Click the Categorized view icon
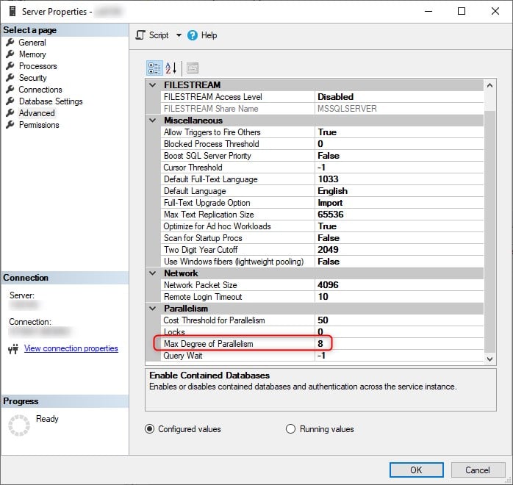Screen dimensions: 513x485 click(x=154, y=68)
